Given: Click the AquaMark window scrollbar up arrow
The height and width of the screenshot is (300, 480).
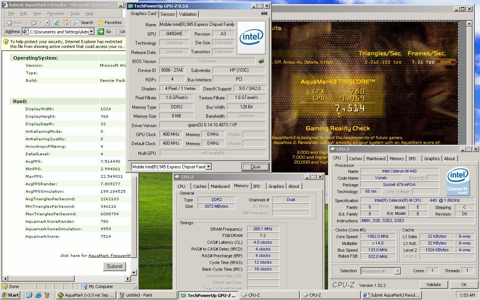Looking at the screenshot, I should click(469, 23).
